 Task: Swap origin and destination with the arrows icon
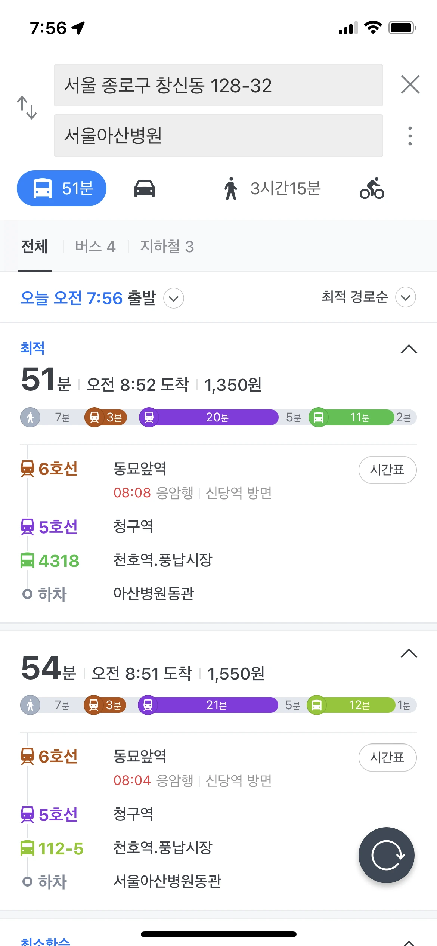(27, 108)
